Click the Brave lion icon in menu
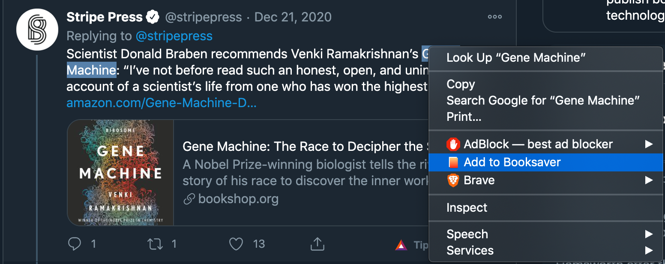The width and height of the screenshot is (665, 264). tap(453, 180)
